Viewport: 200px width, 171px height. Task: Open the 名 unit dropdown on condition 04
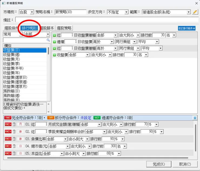[x=125, y=146]
